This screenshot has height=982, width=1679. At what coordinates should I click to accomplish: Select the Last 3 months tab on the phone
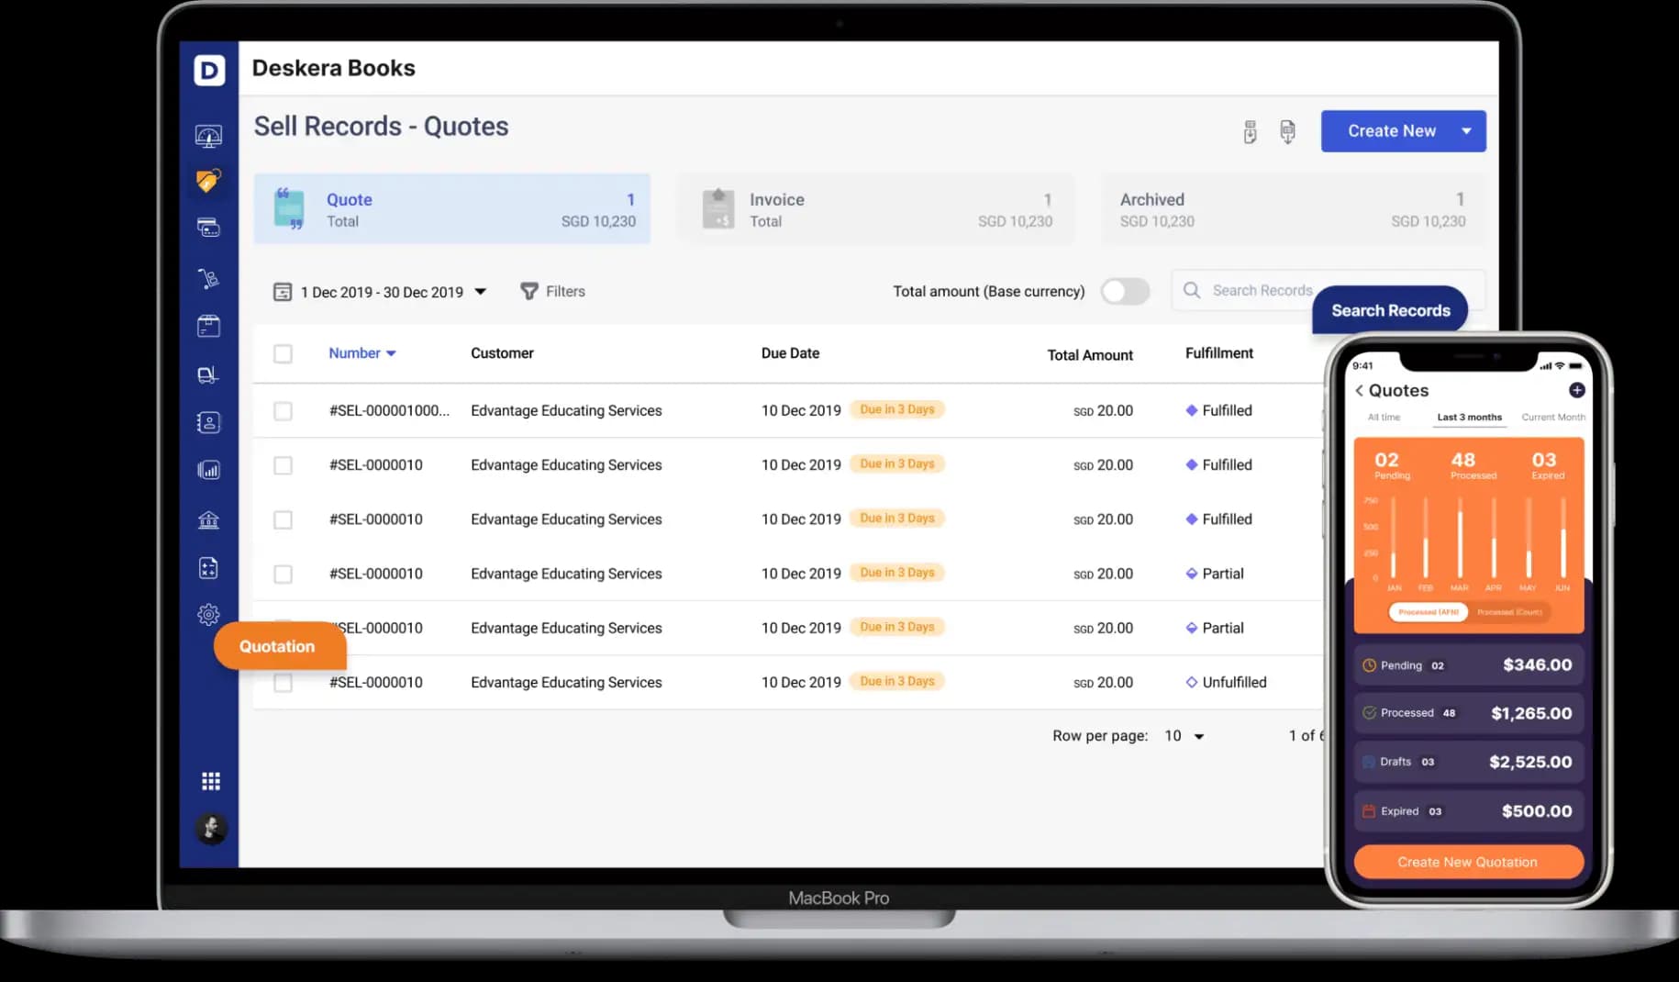1470,418
